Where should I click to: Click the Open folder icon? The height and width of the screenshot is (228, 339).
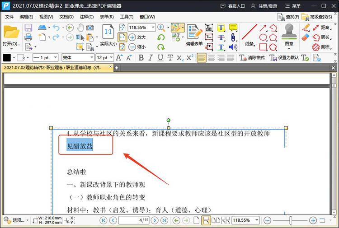click(x=11, y=32)
